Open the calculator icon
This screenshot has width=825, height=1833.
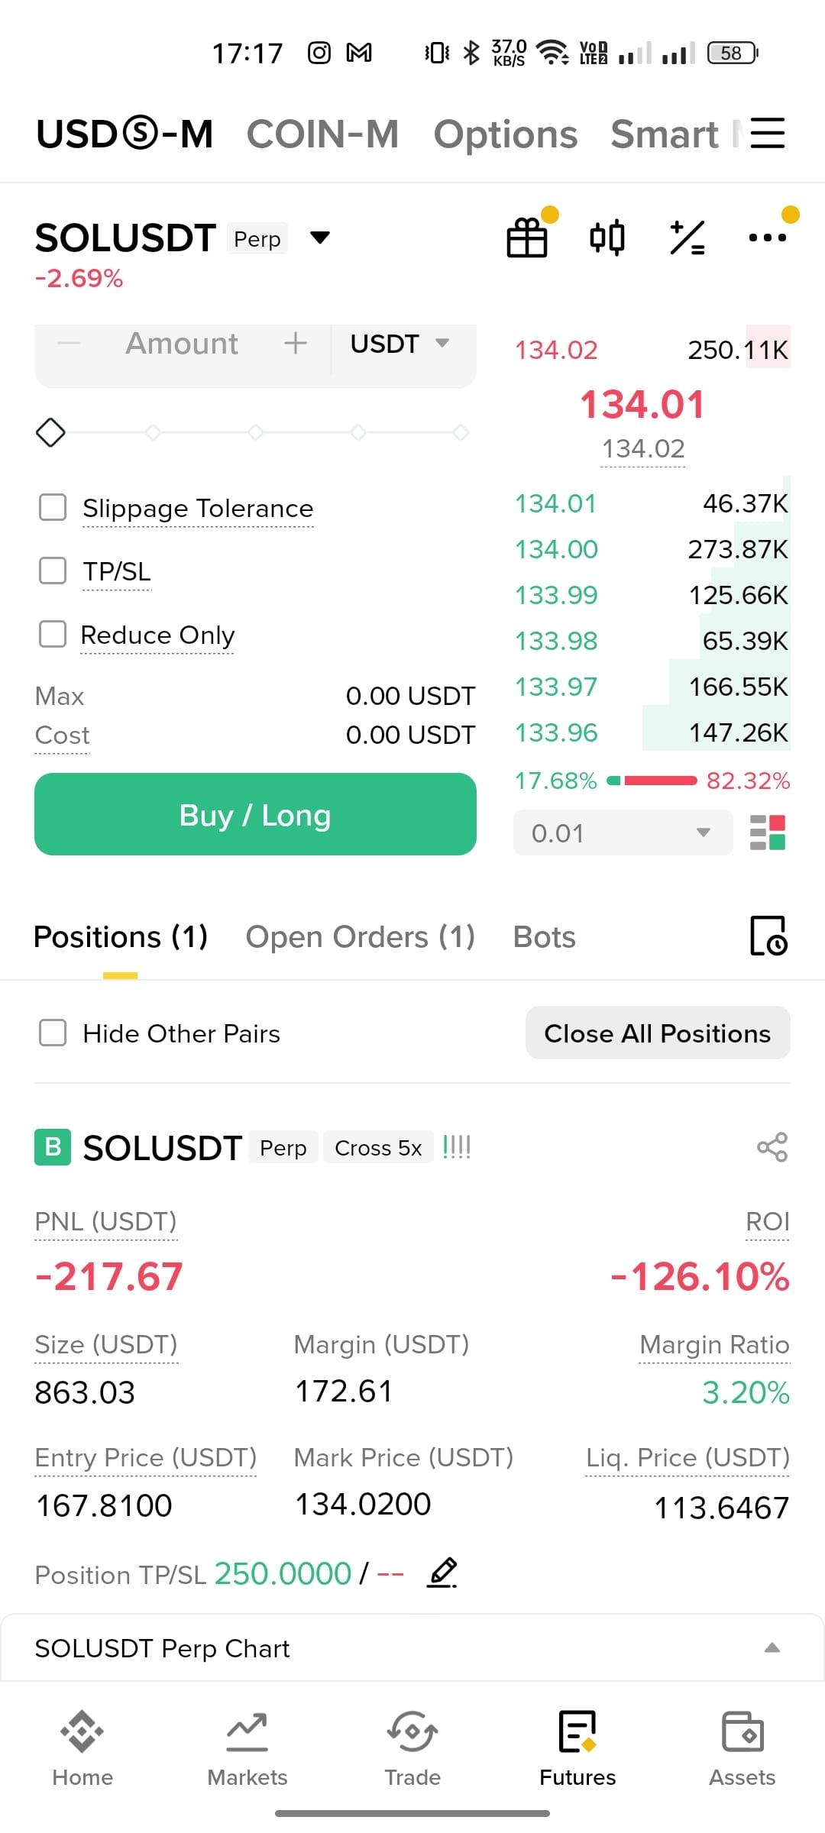(687, 238)
